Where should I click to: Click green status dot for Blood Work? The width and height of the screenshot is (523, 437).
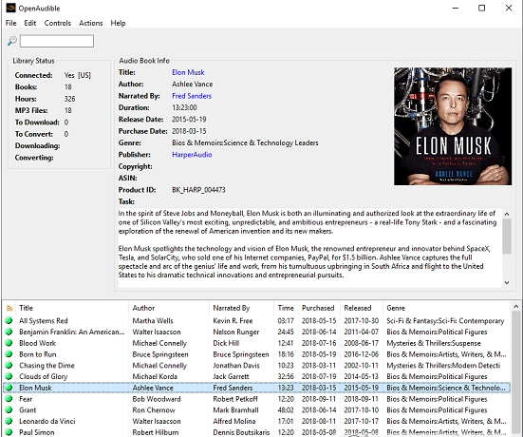tap(9, 343)
